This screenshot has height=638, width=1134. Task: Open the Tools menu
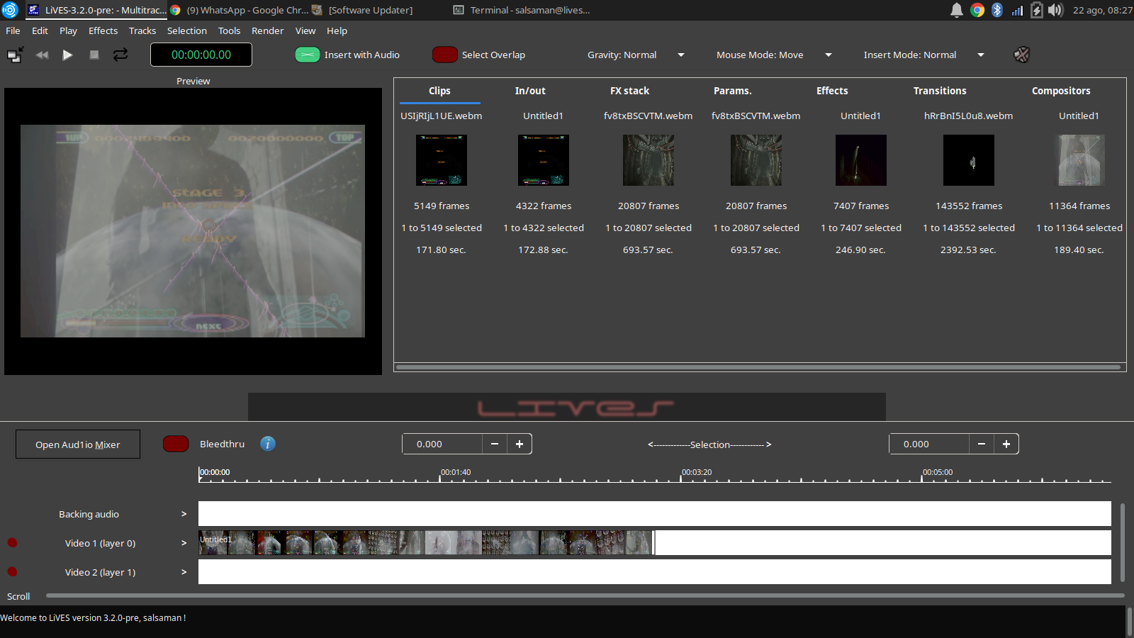point(229,30)
